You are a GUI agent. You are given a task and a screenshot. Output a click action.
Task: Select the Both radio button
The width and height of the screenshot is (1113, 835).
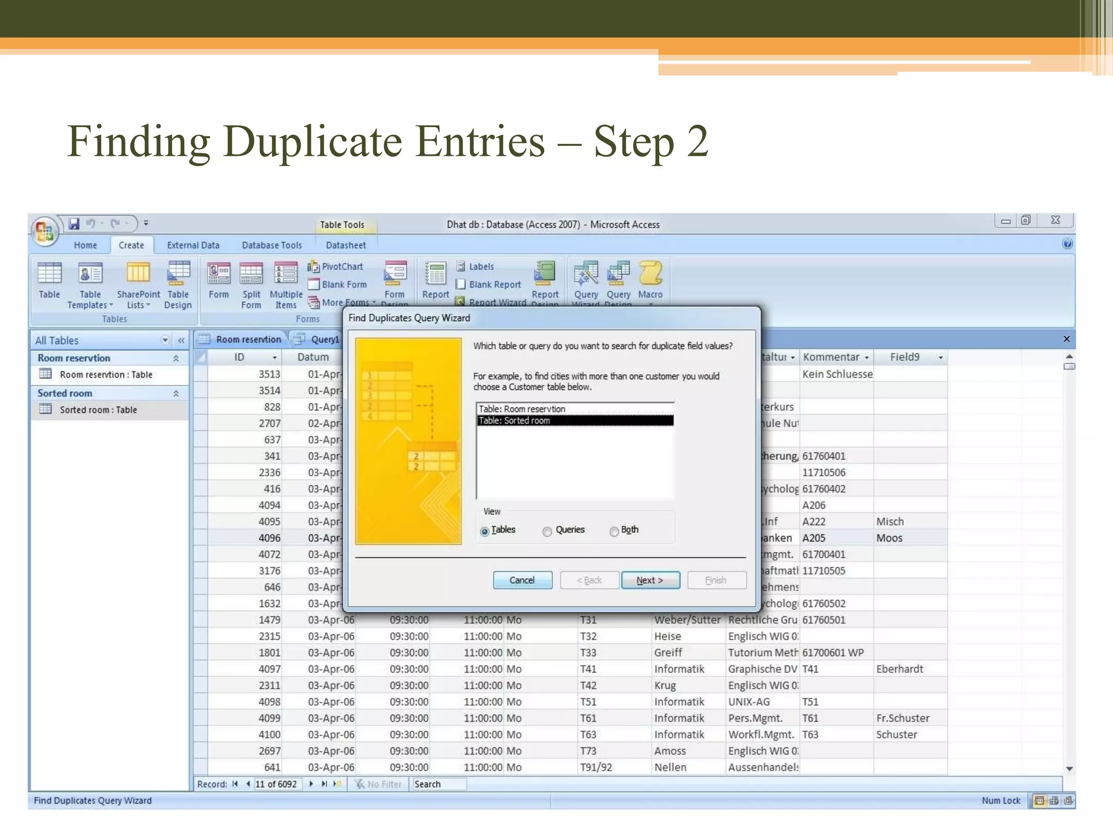click(x=614, y=531)
